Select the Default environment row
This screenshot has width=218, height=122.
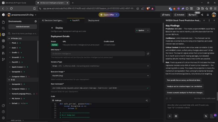(23, 103)
